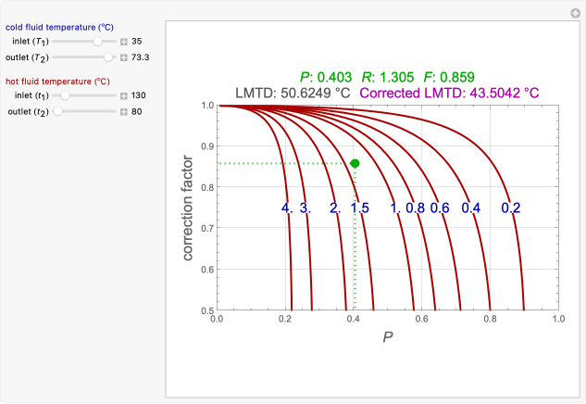
Task: Click the hot inlet value 130
Action: [140, 95]
